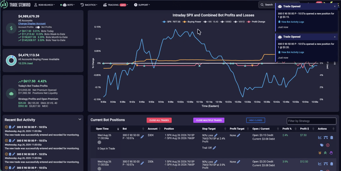Click the red close-trade icon in $30K row

pyautogui.click(x=328, y=145)
